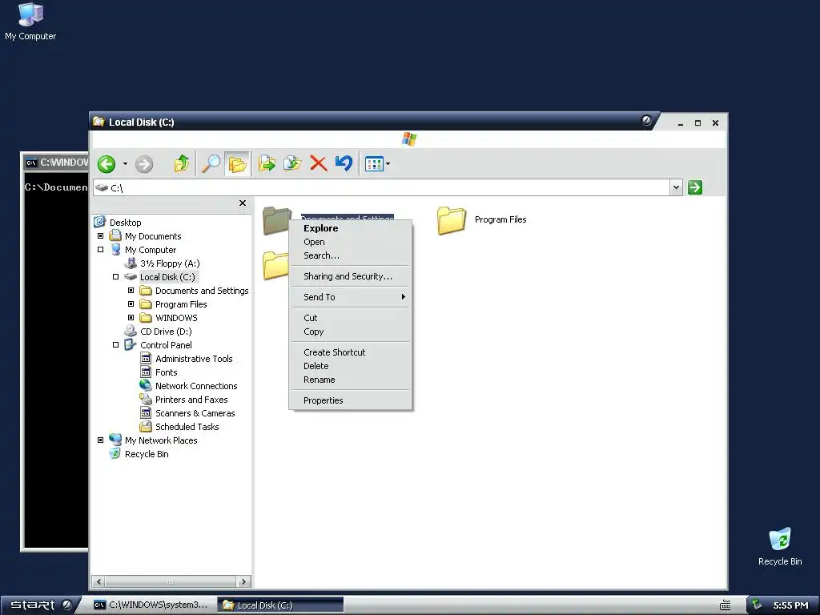This screenshot has width=820, height=615.
Task: Select Desktop in the folder tree
Action: 125,223
